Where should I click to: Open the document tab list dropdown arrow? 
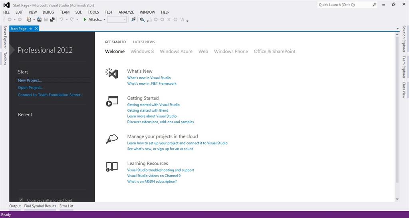[x=397, y=29]
